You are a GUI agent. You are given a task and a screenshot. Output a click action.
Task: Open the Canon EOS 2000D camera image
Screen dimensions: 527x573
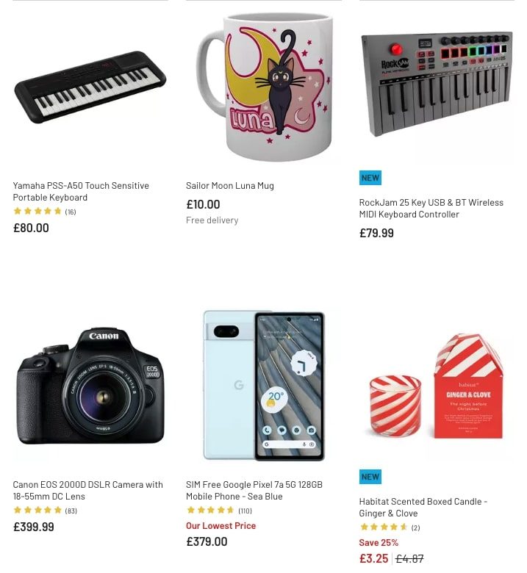click(x=90, y=386)
